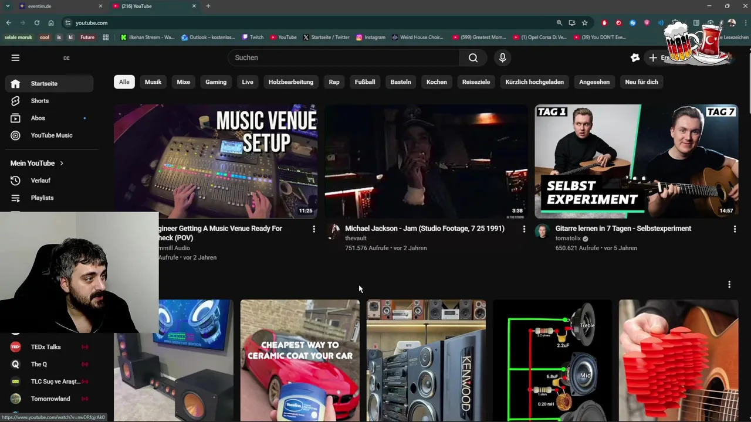Click the browser home icon

51,23
